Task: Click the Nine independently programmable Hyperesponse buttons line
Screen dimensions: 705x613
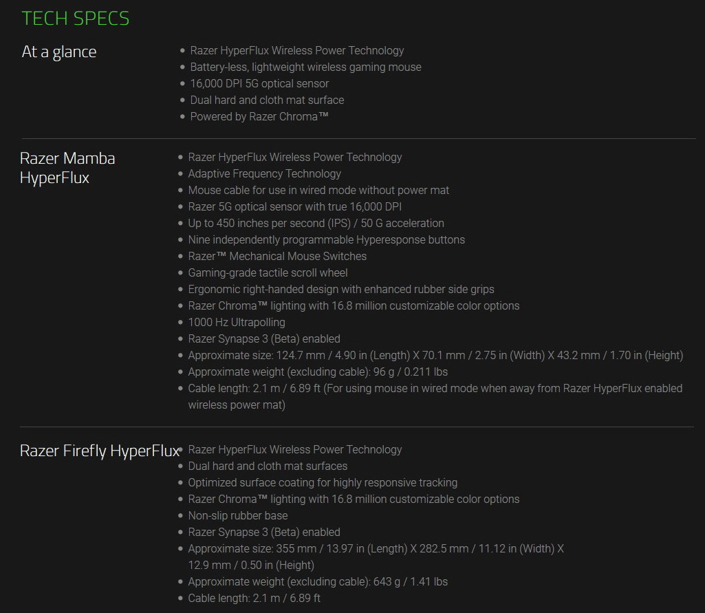Action: [326, 240]
